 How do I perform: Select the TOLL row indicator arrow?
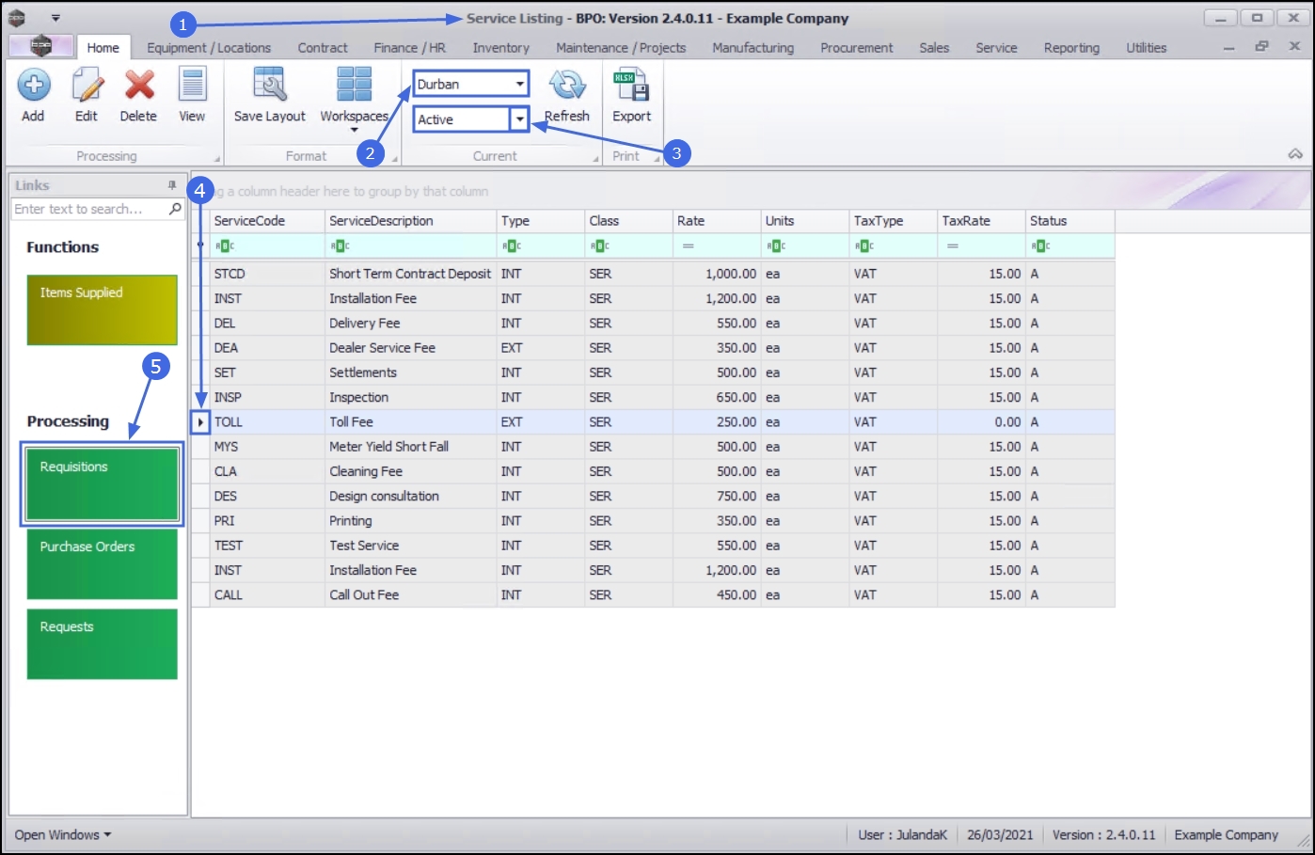click(200, 422)
